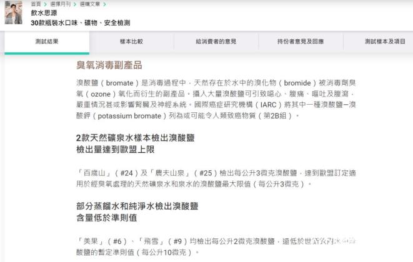Click the 部分蒸餾水和純淨水檢出溴酸鹽 heading

pos(137,206)
